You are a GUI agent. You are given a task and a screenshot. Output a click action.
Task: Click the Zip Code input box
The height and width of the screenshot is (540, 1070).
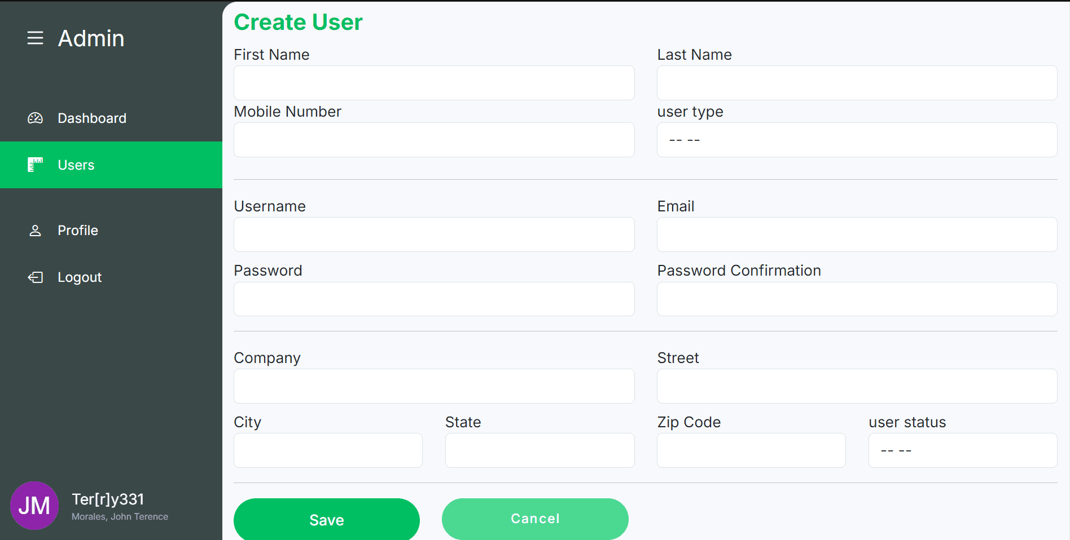click(751, 450)
